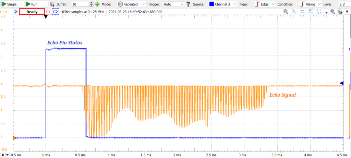Expand the Mode Repeated dropdown
This screenshot has height=158, width=351.
[x=132, y=4]
